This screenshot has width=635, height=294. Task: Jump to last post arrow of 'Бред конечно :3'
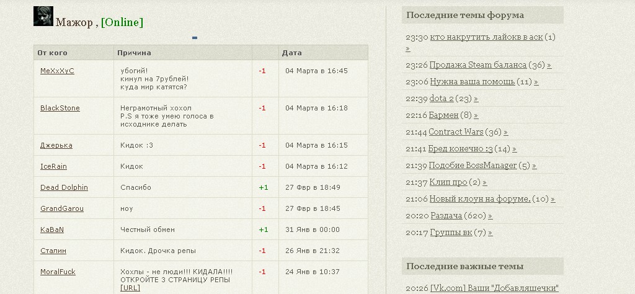pos(514,149)
